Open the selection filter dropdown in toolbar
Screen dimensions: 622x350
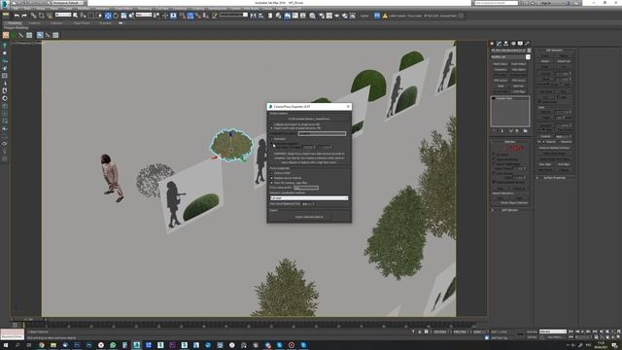[63, 15]
